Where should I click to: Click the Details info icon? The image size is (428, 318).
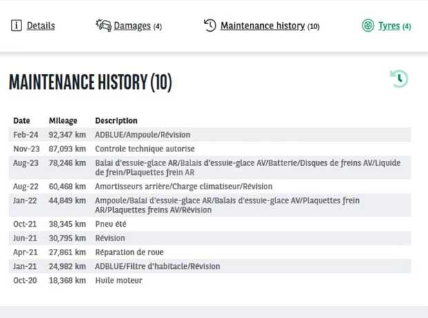point(17,26)
